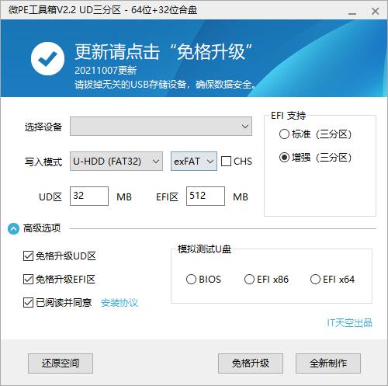The width and height of the screenshot is (388, 386).
Task: Choose BIOS simulation test mode
Action: (x=191, y=280)
